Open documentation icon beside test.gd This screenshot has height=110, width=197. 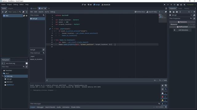coord(194,15)
